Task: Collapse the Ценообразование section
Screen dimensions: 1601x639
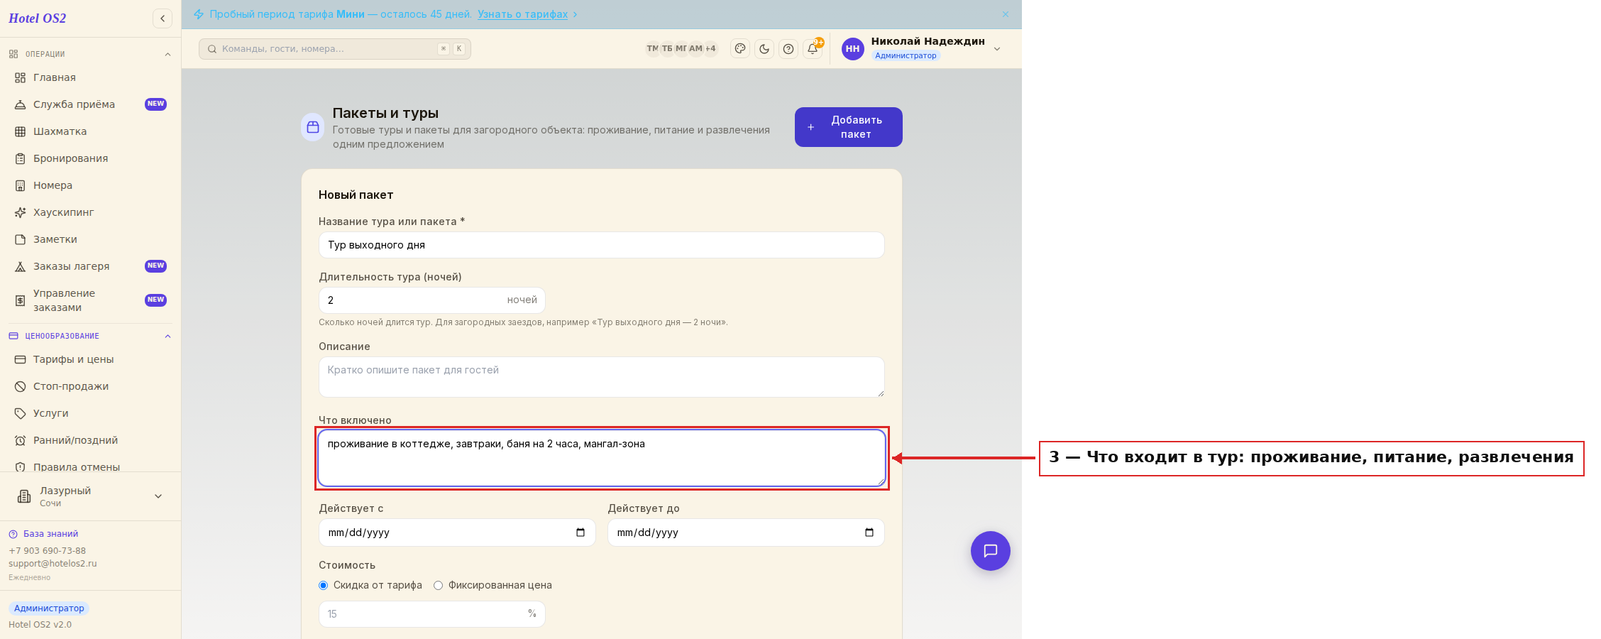Action: coord(167,336)
